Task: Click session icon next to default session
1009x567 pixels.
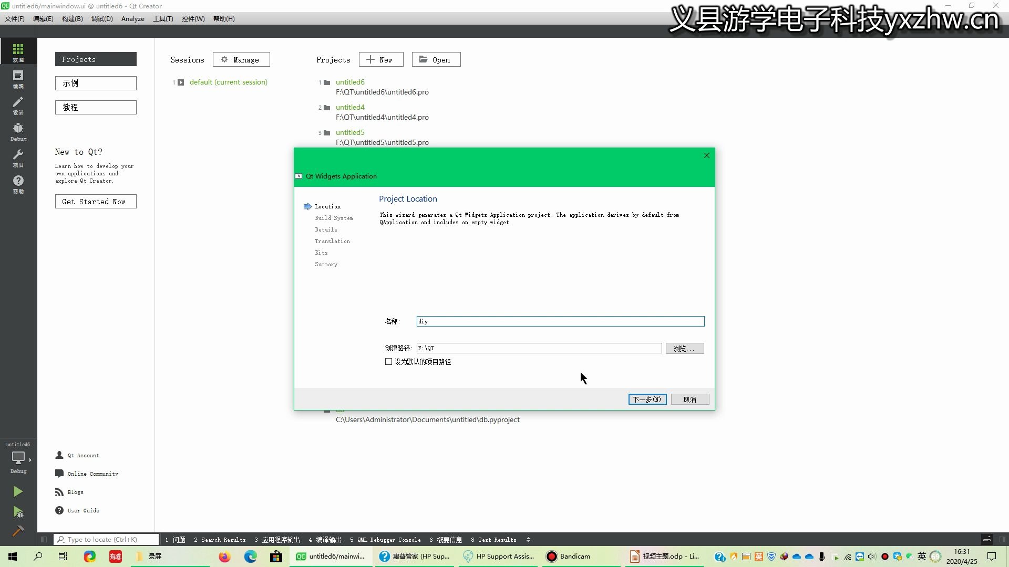Action: [181, 82]
